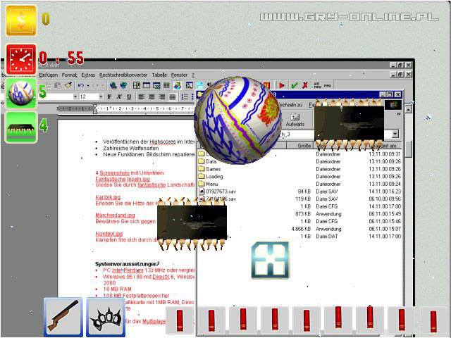This screenshot has width=451, height=338.
Task: Click in the font size field showing 12
Action: 88,96
